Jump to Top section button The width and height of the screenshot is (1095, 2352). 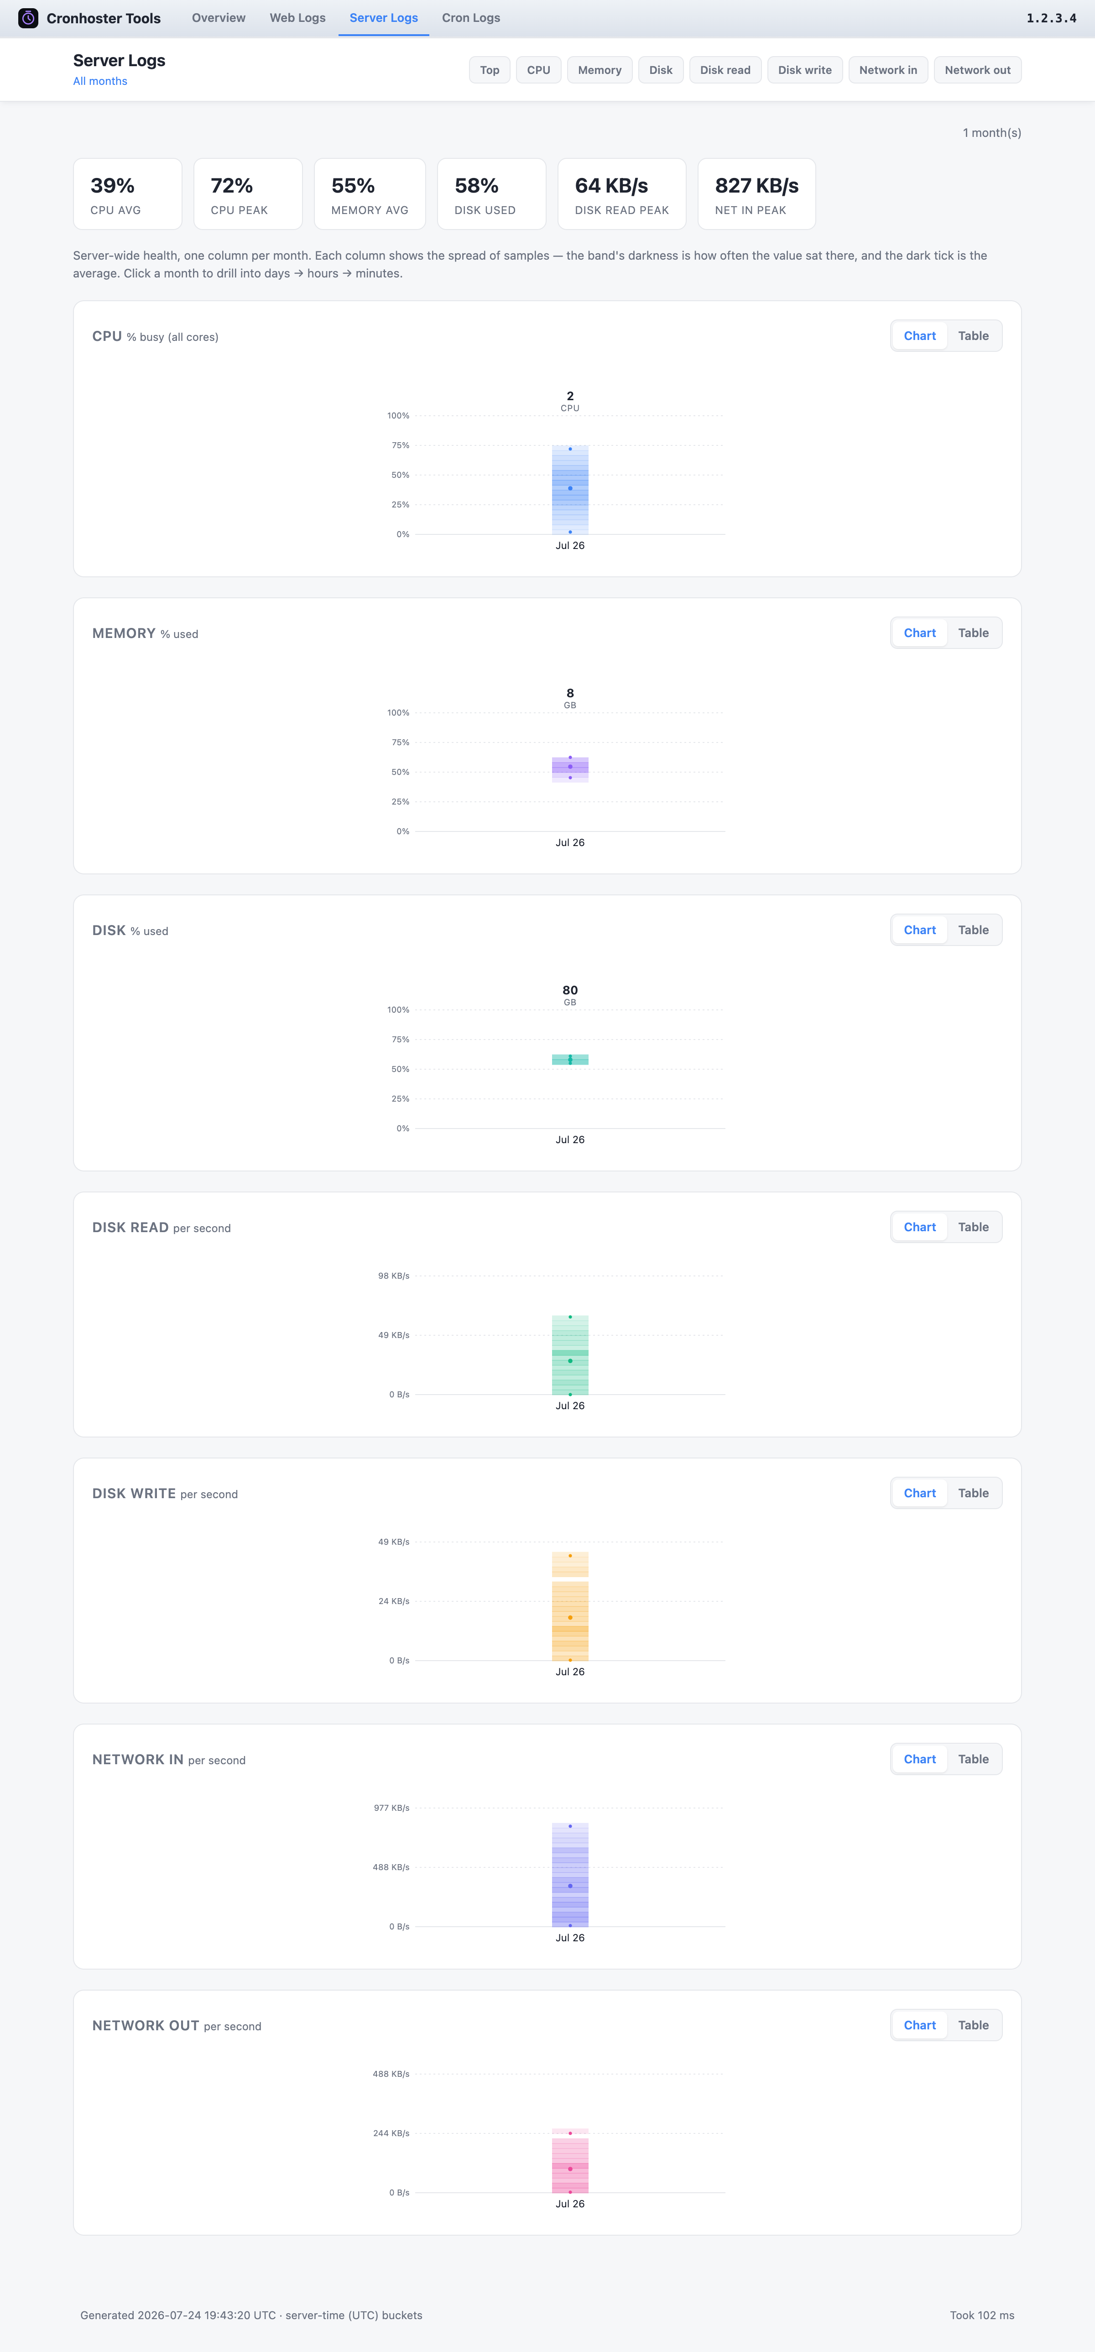490,70
